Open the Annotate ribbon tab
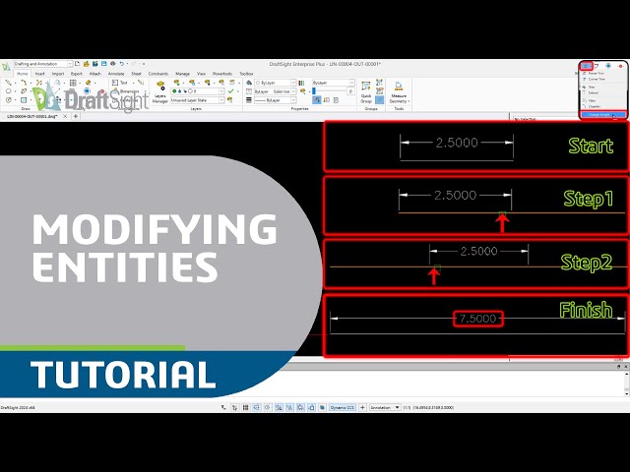The height and width of the screenshot is (472, 630). pyautogui.click(x=116, y=74)
